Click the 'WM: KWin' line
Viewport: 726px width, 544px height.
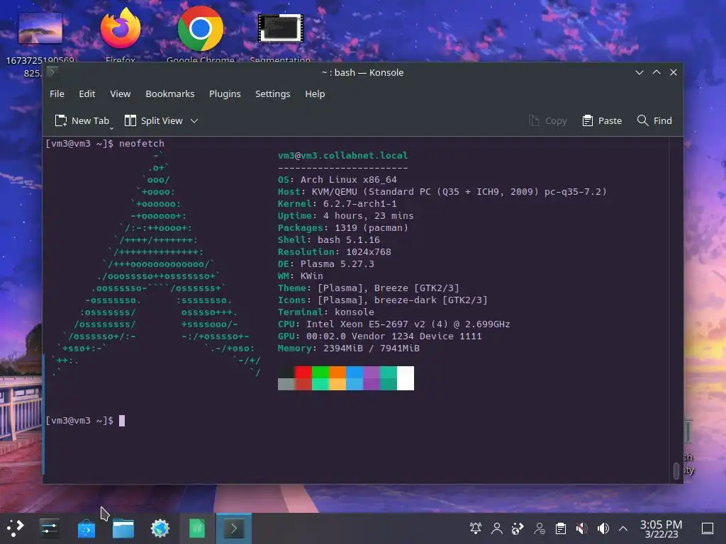[x=300, y=276]
